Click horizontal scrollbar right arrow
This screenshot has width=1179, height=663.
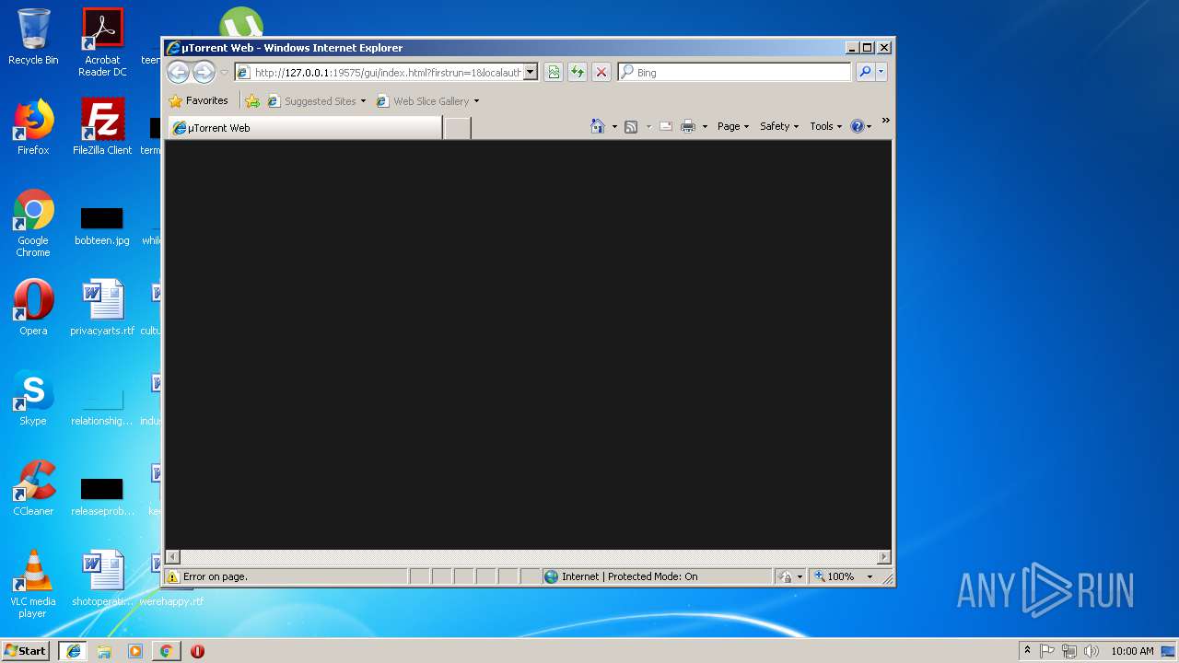884,557
